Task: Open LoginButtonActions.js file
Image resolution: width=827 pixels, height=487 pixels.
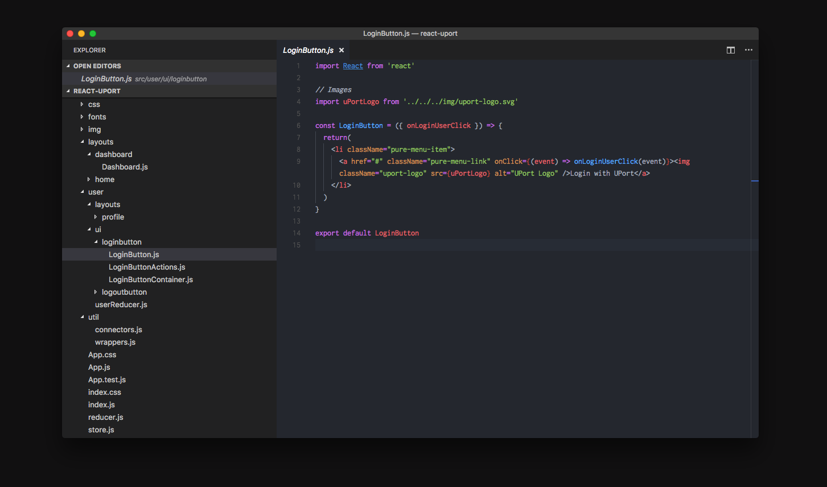Action: 147,267
